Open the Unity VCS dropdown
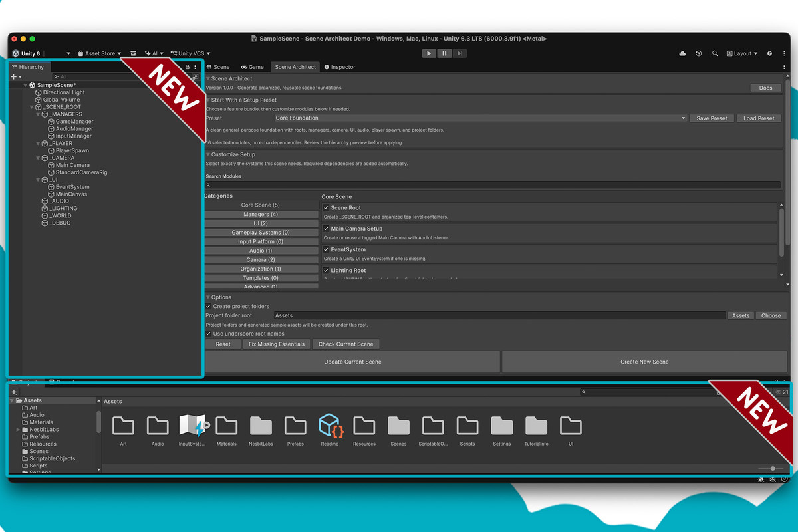The image size is (798, 532). pos(190,53)
